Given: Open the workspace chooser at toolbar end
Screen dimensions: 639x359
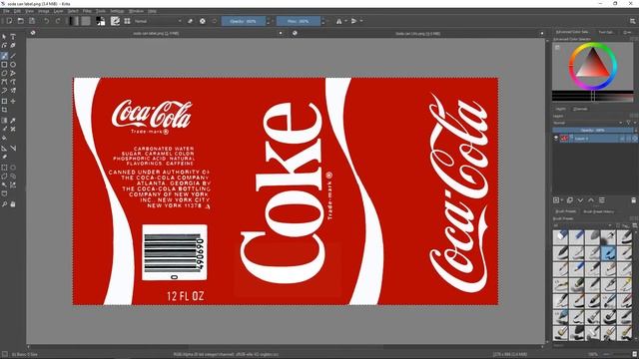Looking at the screenshot, I should click(x=633, y=21).
